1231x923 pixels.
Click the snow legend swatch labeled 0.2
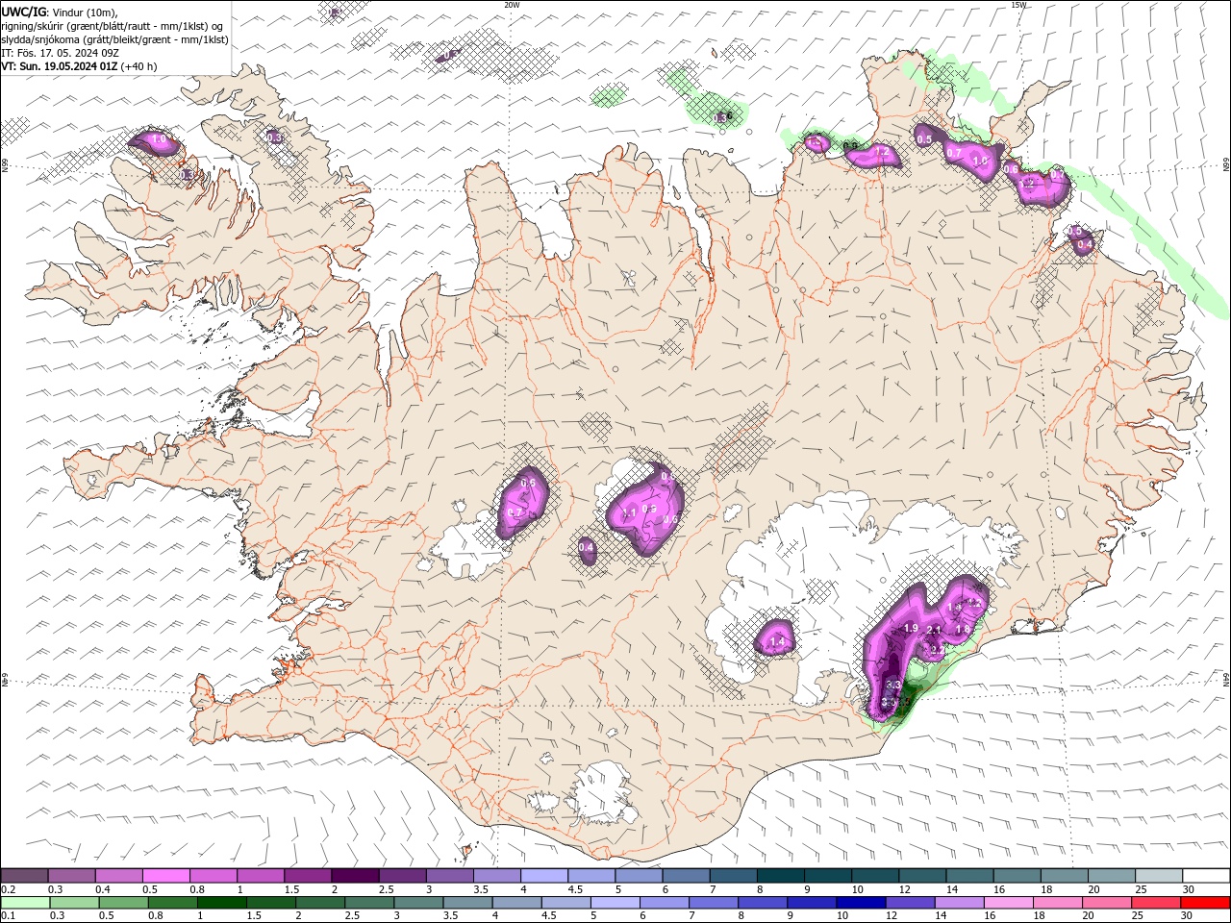(25, 876)
